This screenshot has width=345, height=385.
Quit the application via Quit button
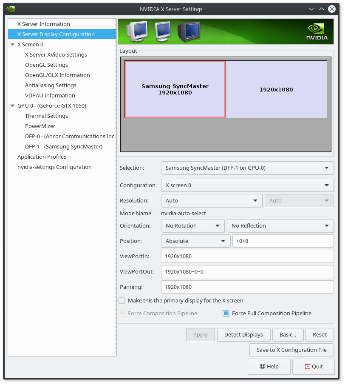point(314,367)
